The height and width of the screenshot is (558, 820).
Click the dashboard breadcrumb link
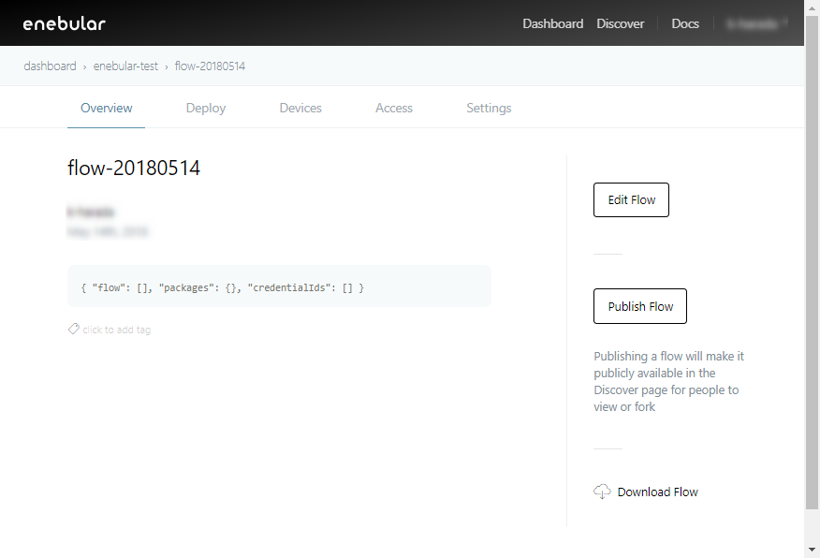[x=50, y=66]
